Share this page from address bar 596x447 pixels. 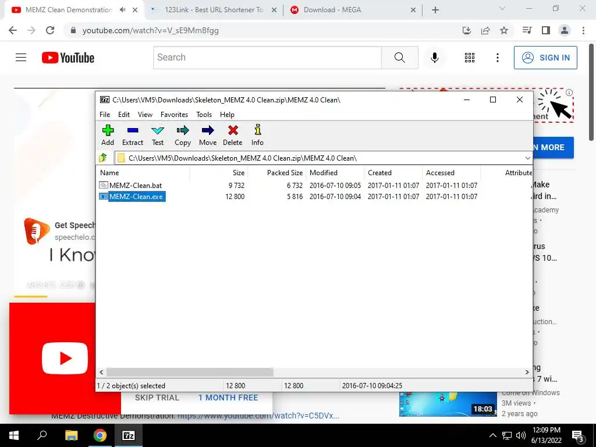(485, 30)
